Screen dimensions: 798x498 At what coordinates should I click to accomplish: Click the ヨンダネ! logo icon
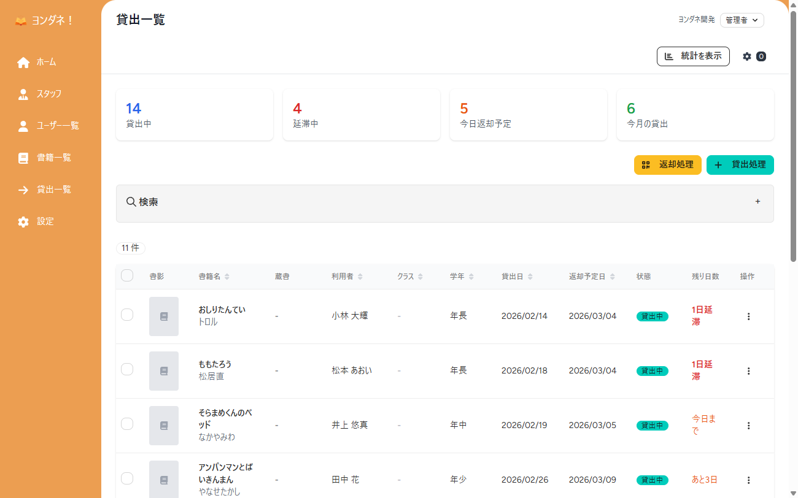21,21
